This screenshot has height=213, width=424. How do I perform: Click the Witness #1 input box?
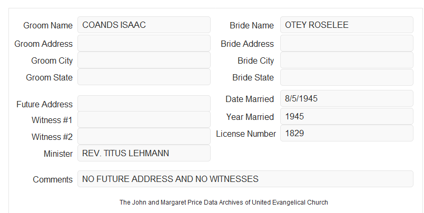pyautogui.click(x=144, y=119)
